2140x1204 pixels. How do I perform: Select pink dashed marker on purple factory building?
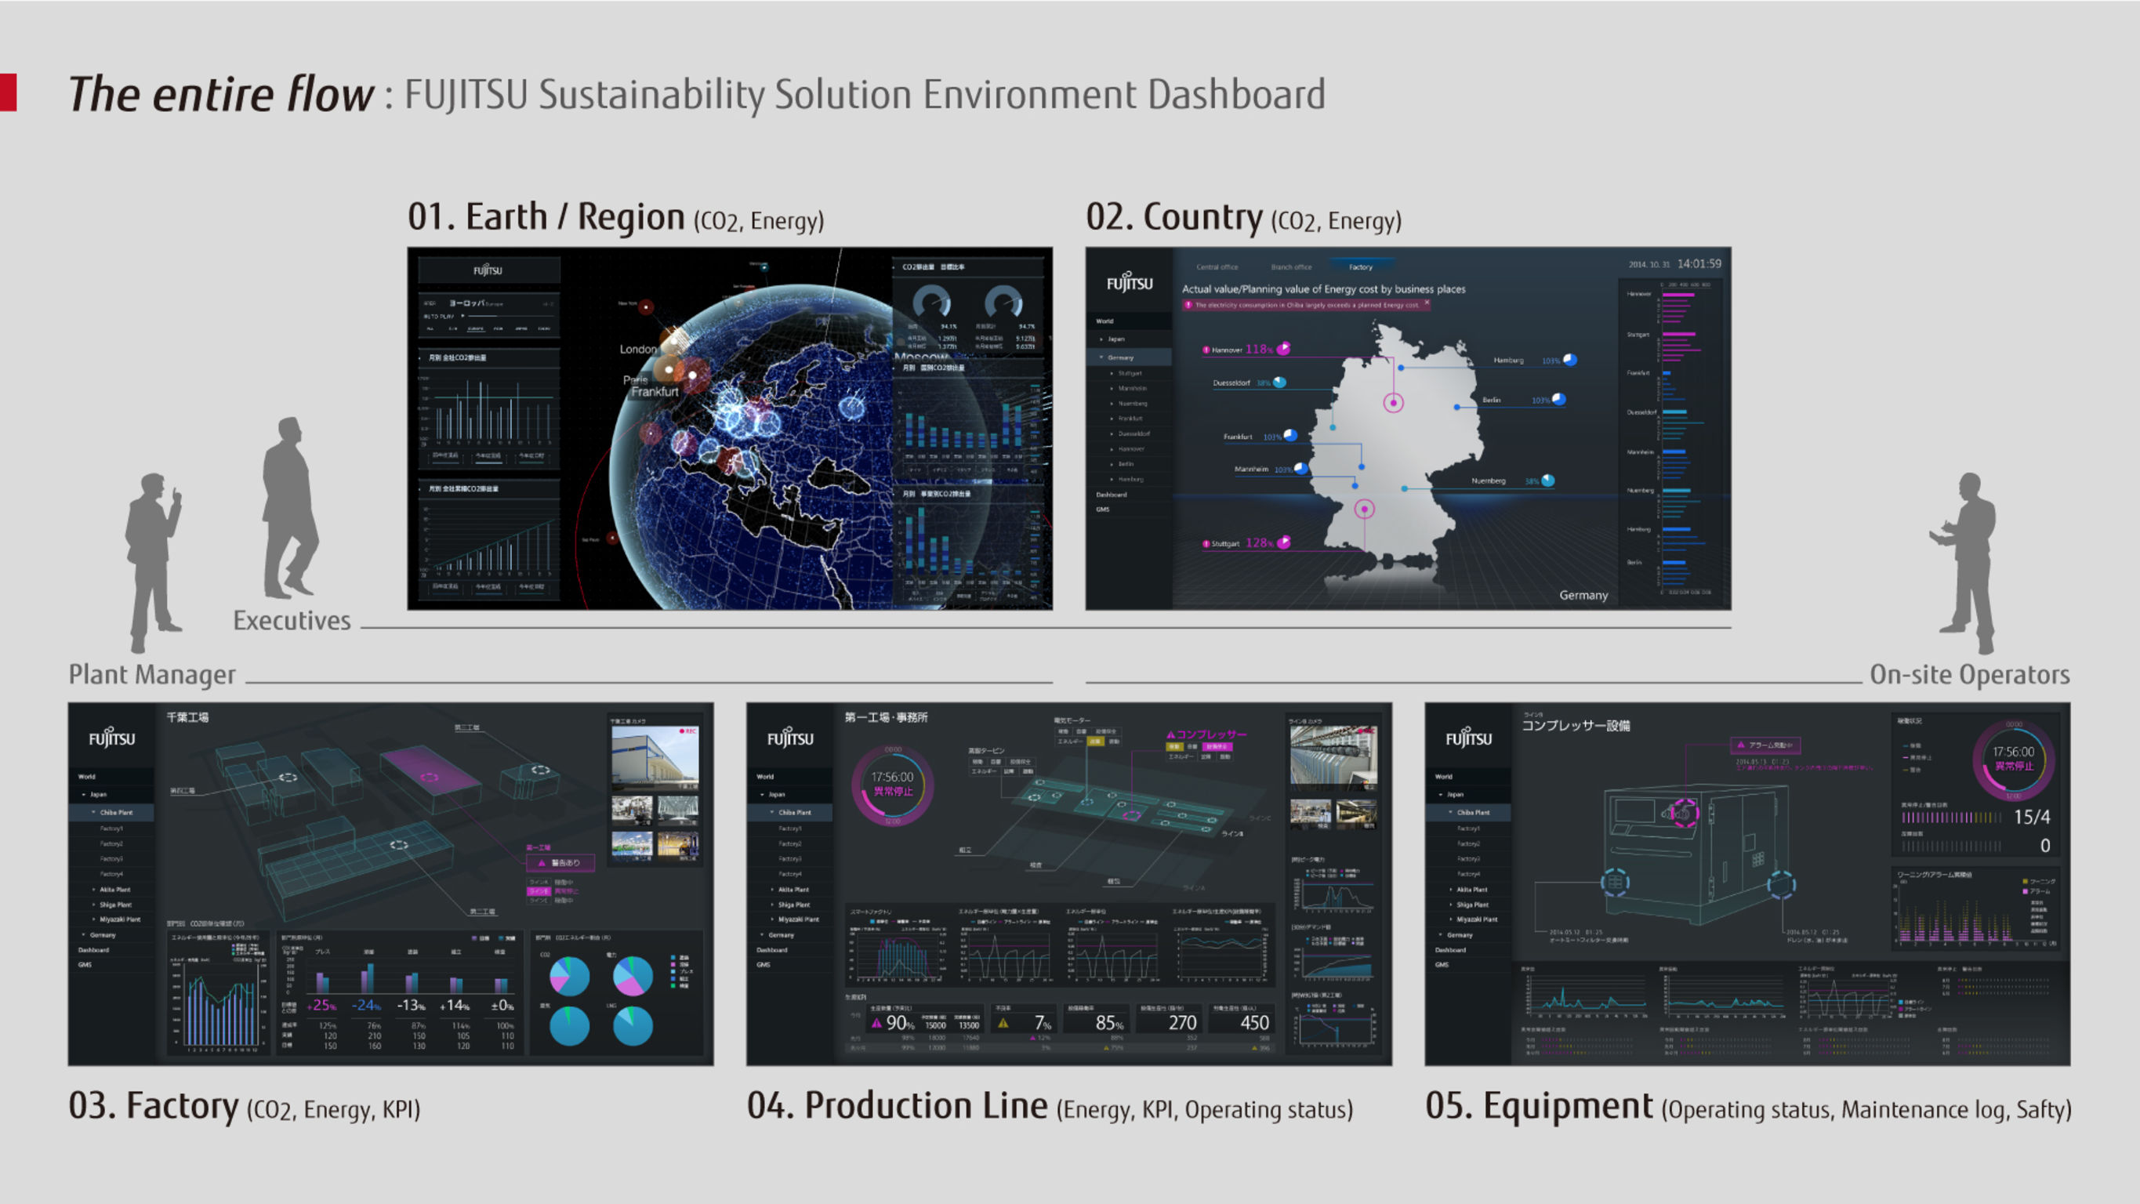coord(430,778)
